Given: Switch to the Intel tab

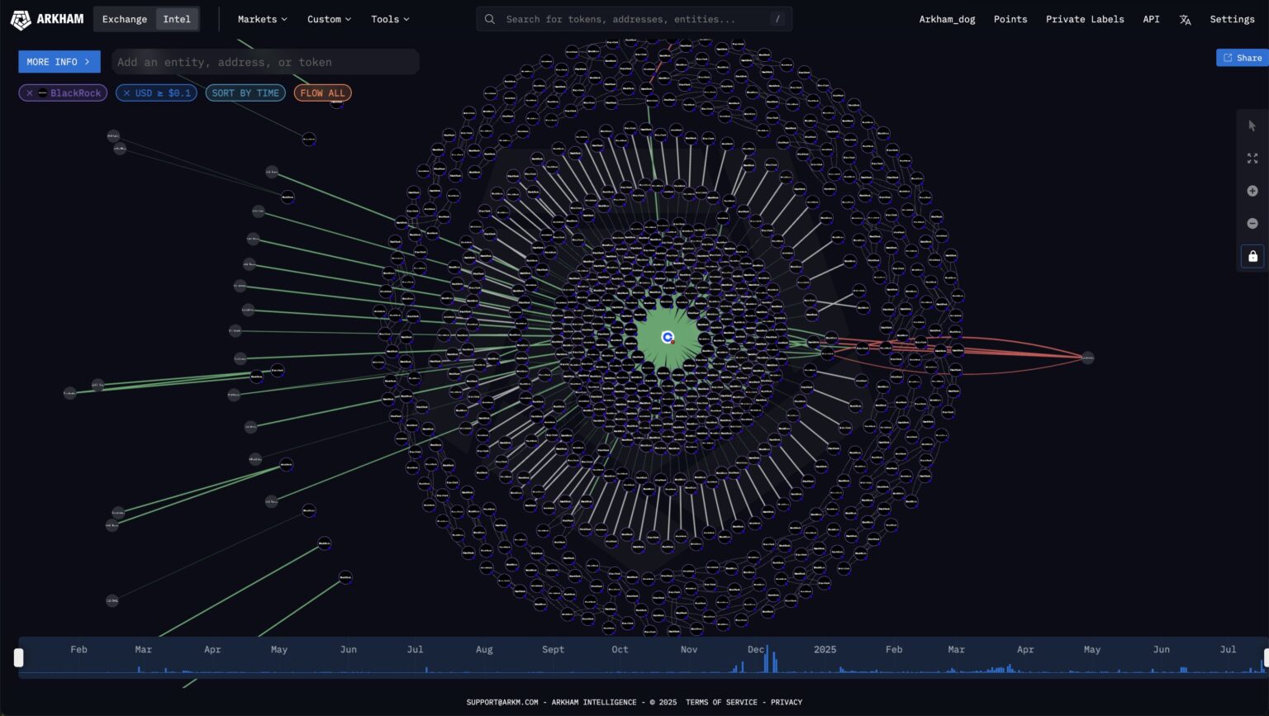Looking at the screenshot, I should (177, 19).
